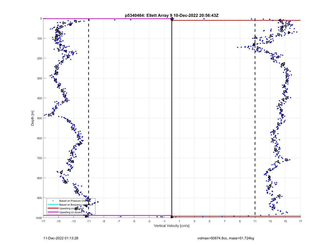Click the positive 5 x-axis tick label
Screen dimensions: 332x245
[x=209, y=221]
